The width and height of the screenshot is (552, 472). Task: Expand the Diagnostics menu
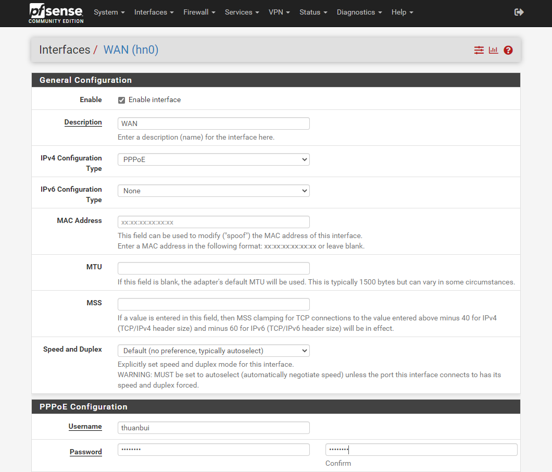[359, 12]
